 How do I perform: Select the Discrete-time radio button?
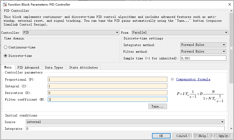coord(6,56)
